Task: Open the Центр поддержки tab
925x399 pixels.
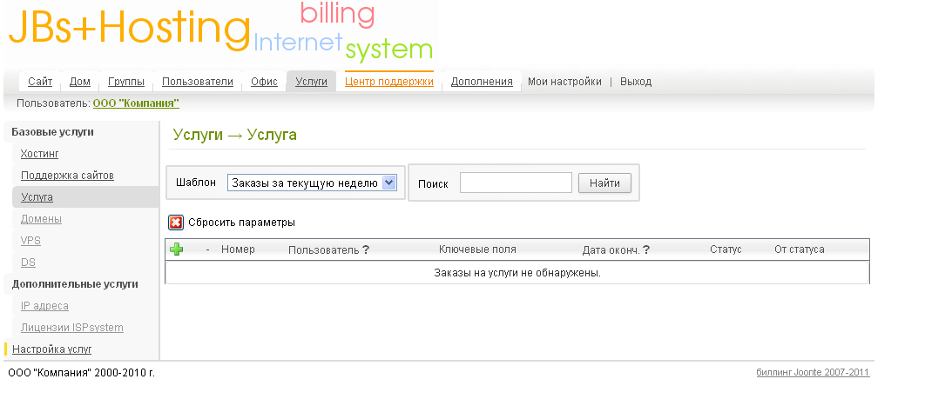Action: coord(388,82)
